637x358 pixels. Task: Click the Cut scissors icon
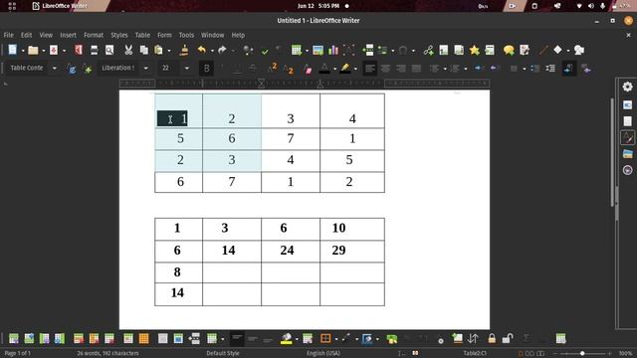click(128, 50)
